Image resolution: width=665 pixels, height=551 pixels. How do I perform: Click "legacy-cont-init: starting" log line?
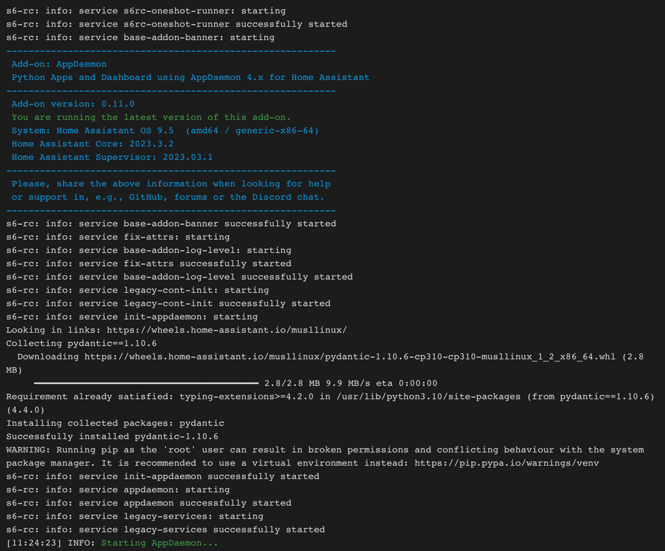[137, 290]
